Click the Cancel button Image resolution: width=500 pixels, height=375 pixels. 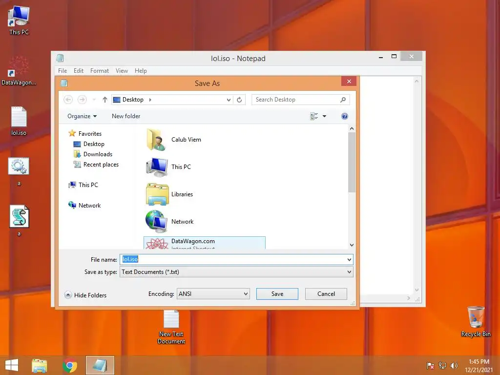tap(326, 293)
